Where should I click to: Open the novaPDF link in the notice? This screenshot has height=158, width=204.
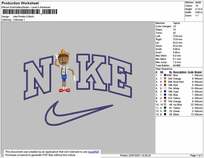(93, 152)
